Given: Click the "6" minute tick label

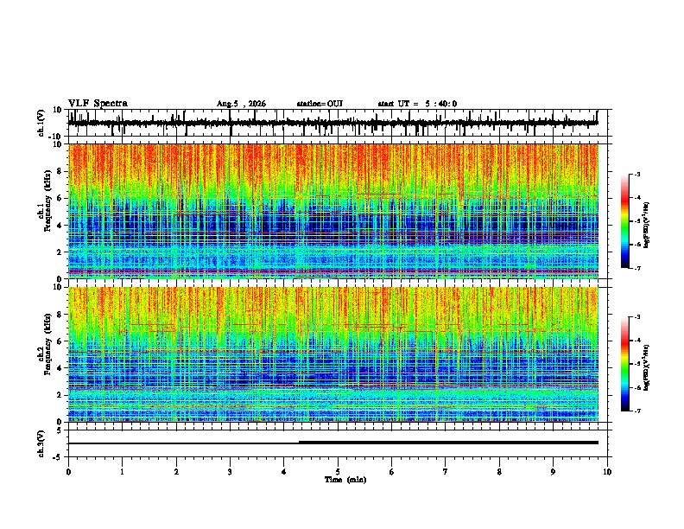Looking at the screenshot, I should (x=392, y=472).
